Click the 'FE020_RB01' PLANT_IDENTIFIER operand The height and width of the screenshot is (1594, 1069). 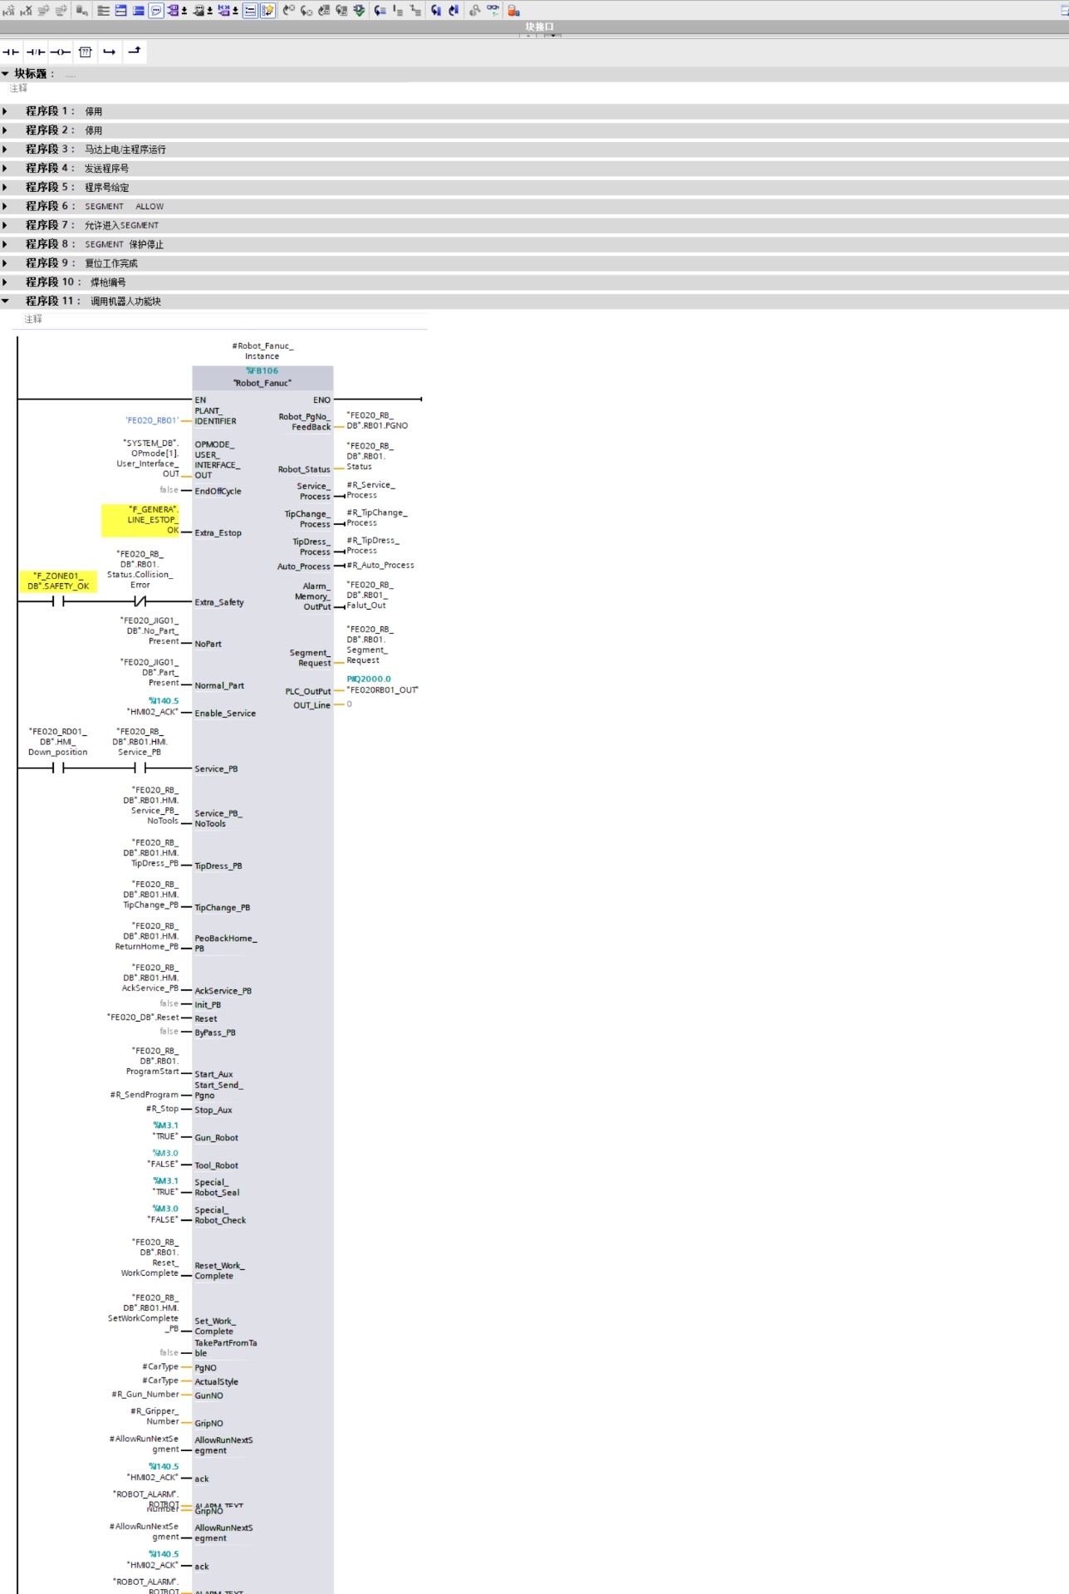152,421
